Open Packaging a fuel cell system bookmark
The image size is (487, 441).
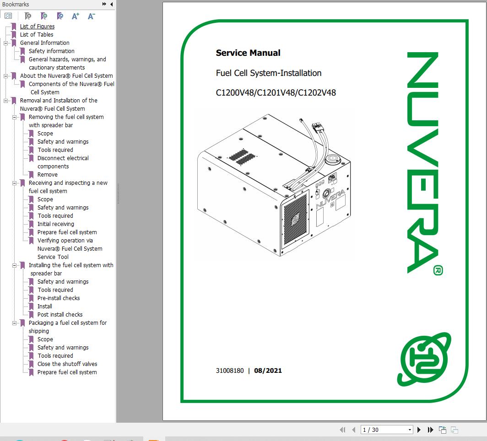(x=68, y=327)
